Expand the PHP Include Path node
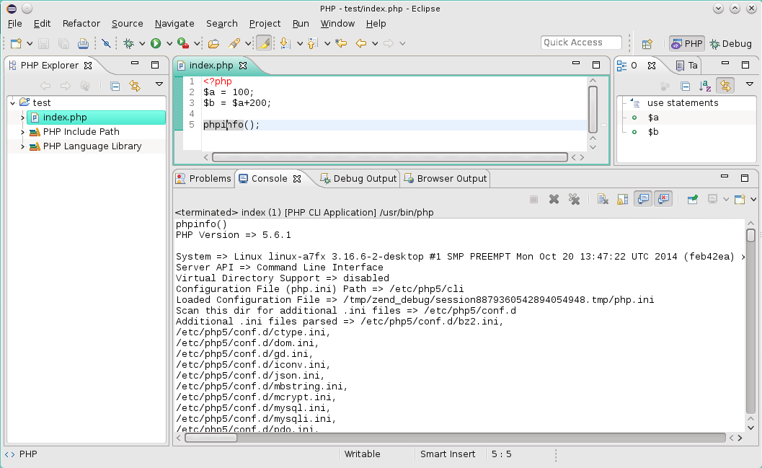 22,132
